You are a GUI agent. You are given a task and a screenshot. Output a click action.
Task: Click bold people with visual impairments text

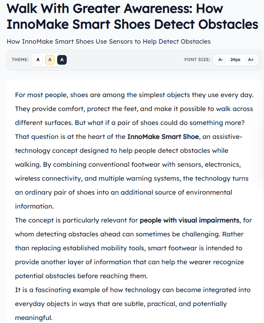tap(189, 220)
